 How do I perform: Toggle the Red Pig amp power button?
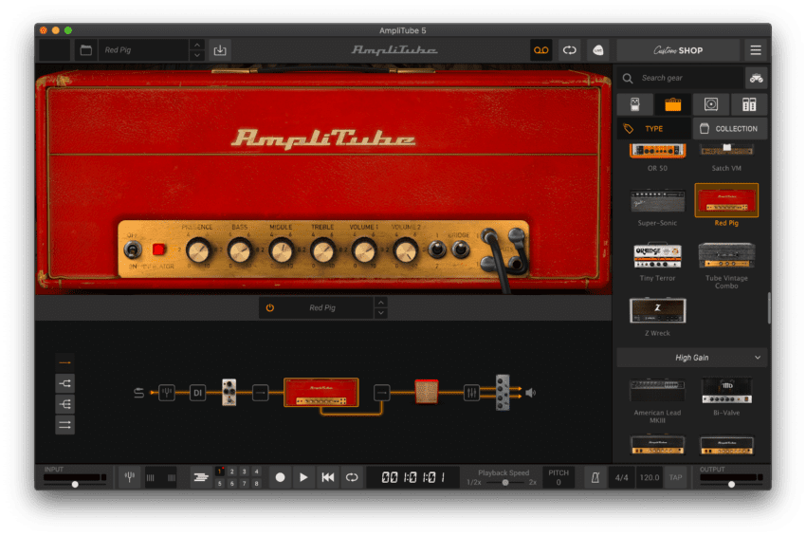point(270,307)
